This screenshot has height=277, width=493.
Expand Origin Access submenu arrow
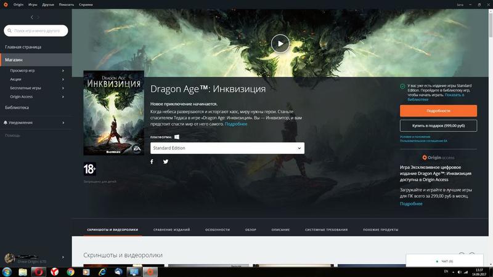(63, 97)
